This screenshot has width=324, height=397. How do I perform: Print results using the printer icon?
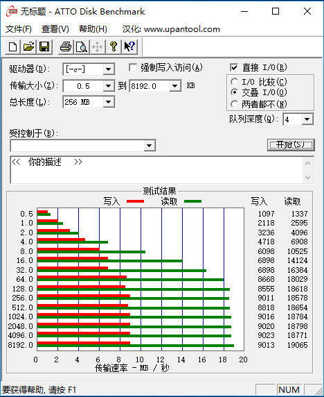click(x=66, y=47)
